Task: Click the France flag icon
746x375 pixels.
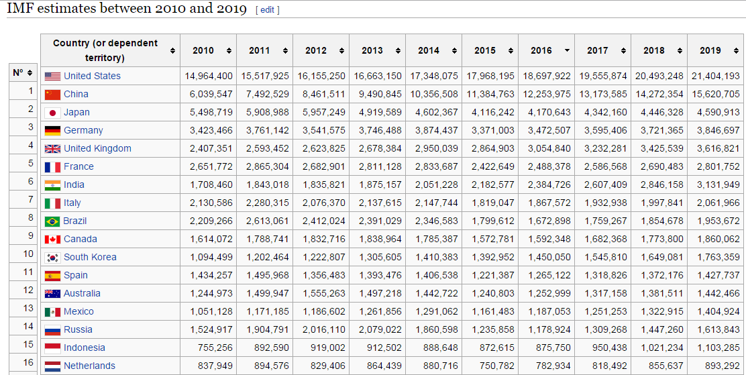Action: pyautogui.click(x=52, y=166)
